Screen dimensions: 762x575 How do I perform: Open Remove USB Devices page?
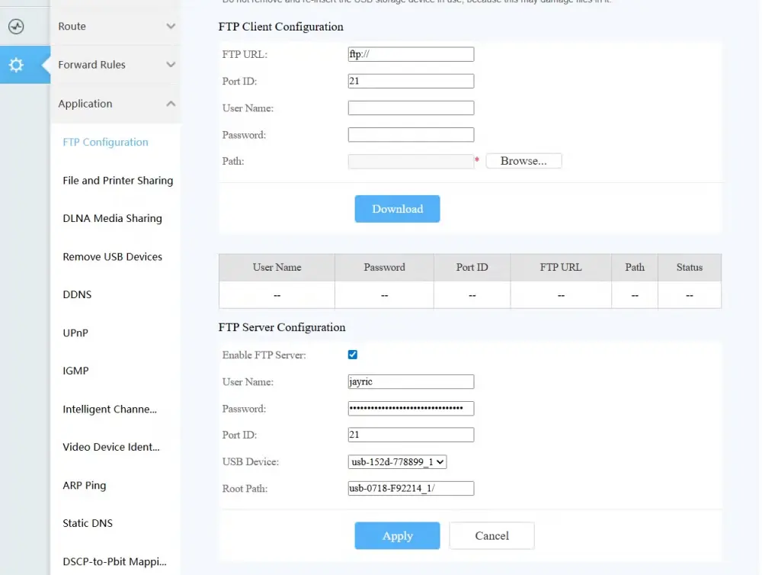point(112,257)
